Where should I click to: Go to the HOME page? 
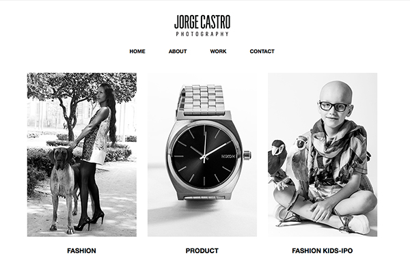(137, 51)
